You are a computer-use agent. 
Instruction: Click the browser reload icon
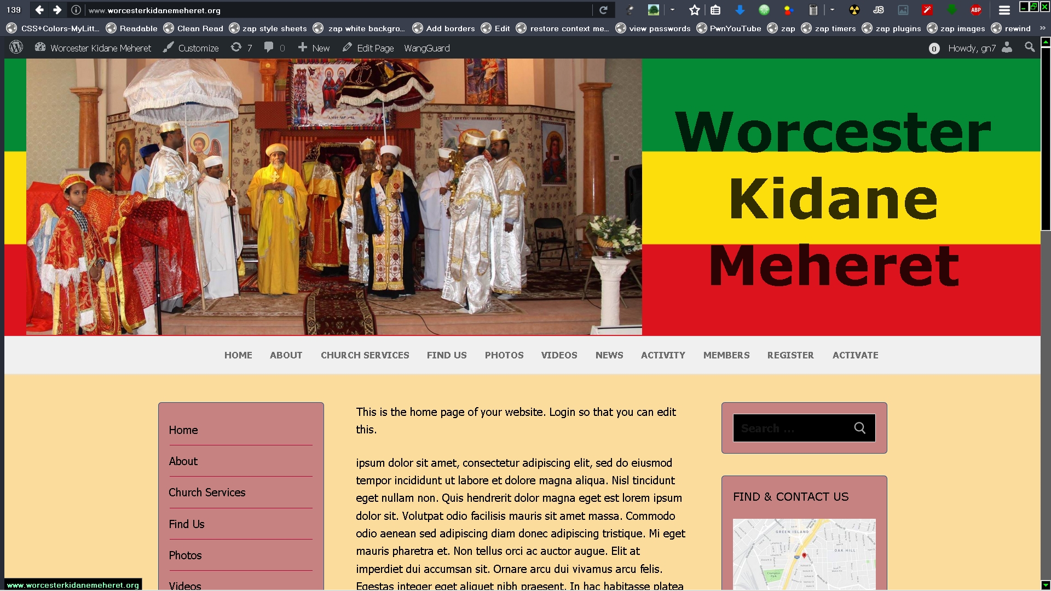(603, 10)
